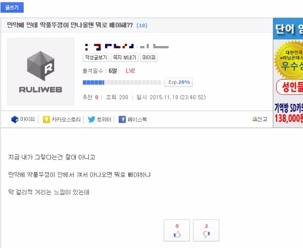The image size is (303, 248).
Task: Click the blurred author nickname
Action: click(x=126, y=47)
